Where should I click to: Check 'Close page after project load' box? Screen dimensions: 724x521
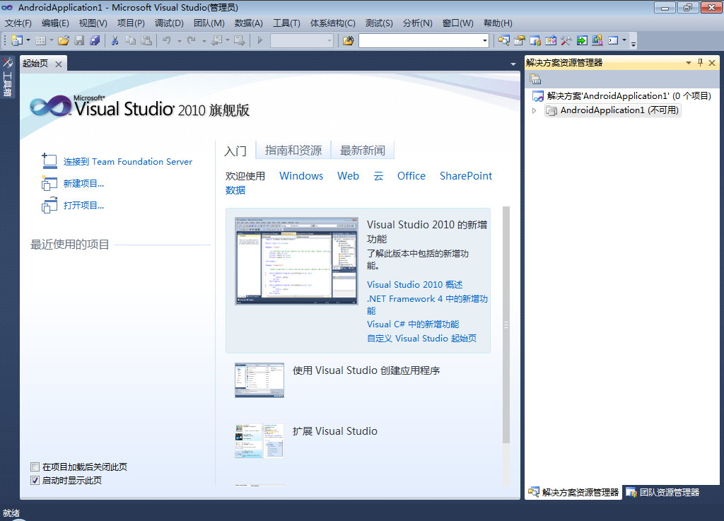pos(35,467)
